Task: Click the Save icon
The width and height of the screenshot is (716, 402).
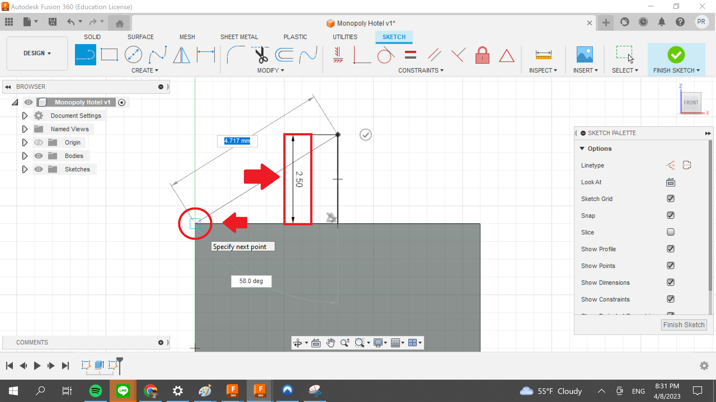Action: click(52, 22)
